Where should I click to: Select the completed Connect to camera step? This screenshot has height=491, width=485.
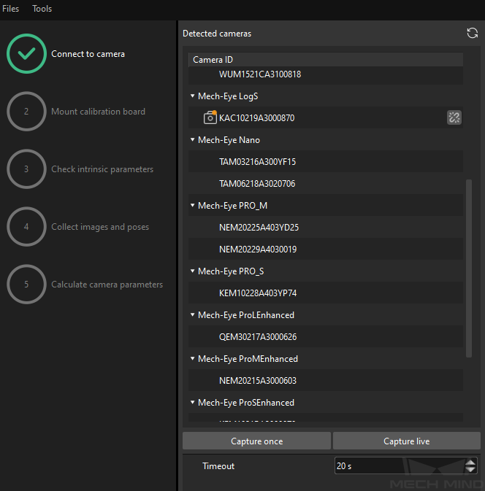pyautogui.click(x=26, y=54)
